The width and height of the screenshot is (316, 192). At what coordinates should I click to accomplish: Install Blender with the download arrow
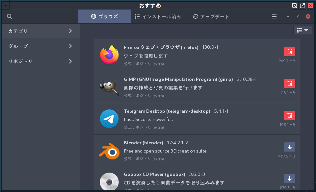(x=290, y=147)
